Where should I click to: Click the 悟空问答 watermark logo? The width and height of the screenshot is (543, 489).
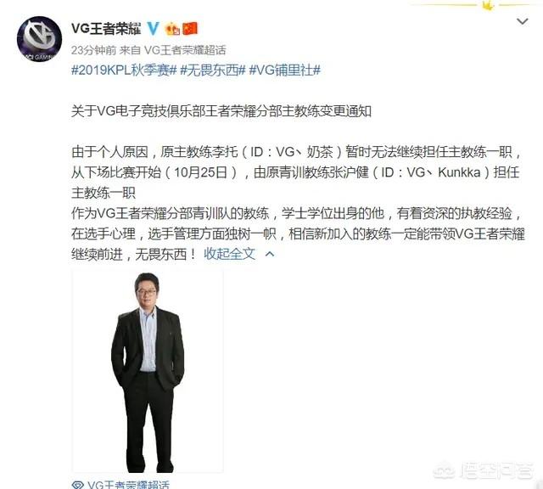coord(484,471)
